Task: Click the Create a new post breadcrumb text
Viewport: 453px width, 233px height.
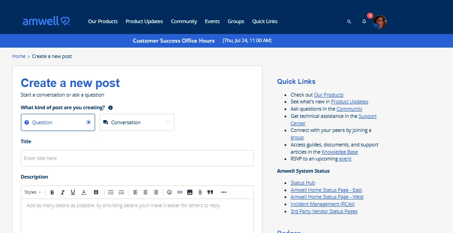Action: click(52, 56)
